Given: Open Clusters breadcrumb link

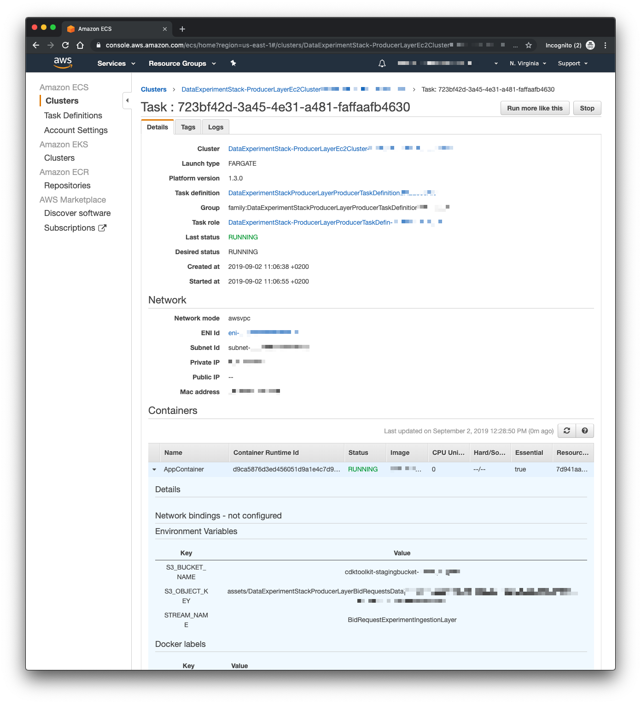Looking at the screenshot, I should pyautogui.click(x=154, y=89).
